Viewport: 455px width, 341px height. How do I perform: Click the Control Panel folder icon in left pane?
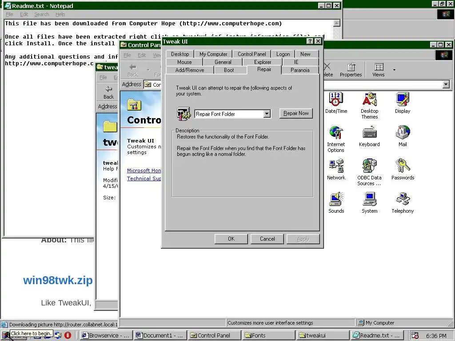click(x=134, y=105)
